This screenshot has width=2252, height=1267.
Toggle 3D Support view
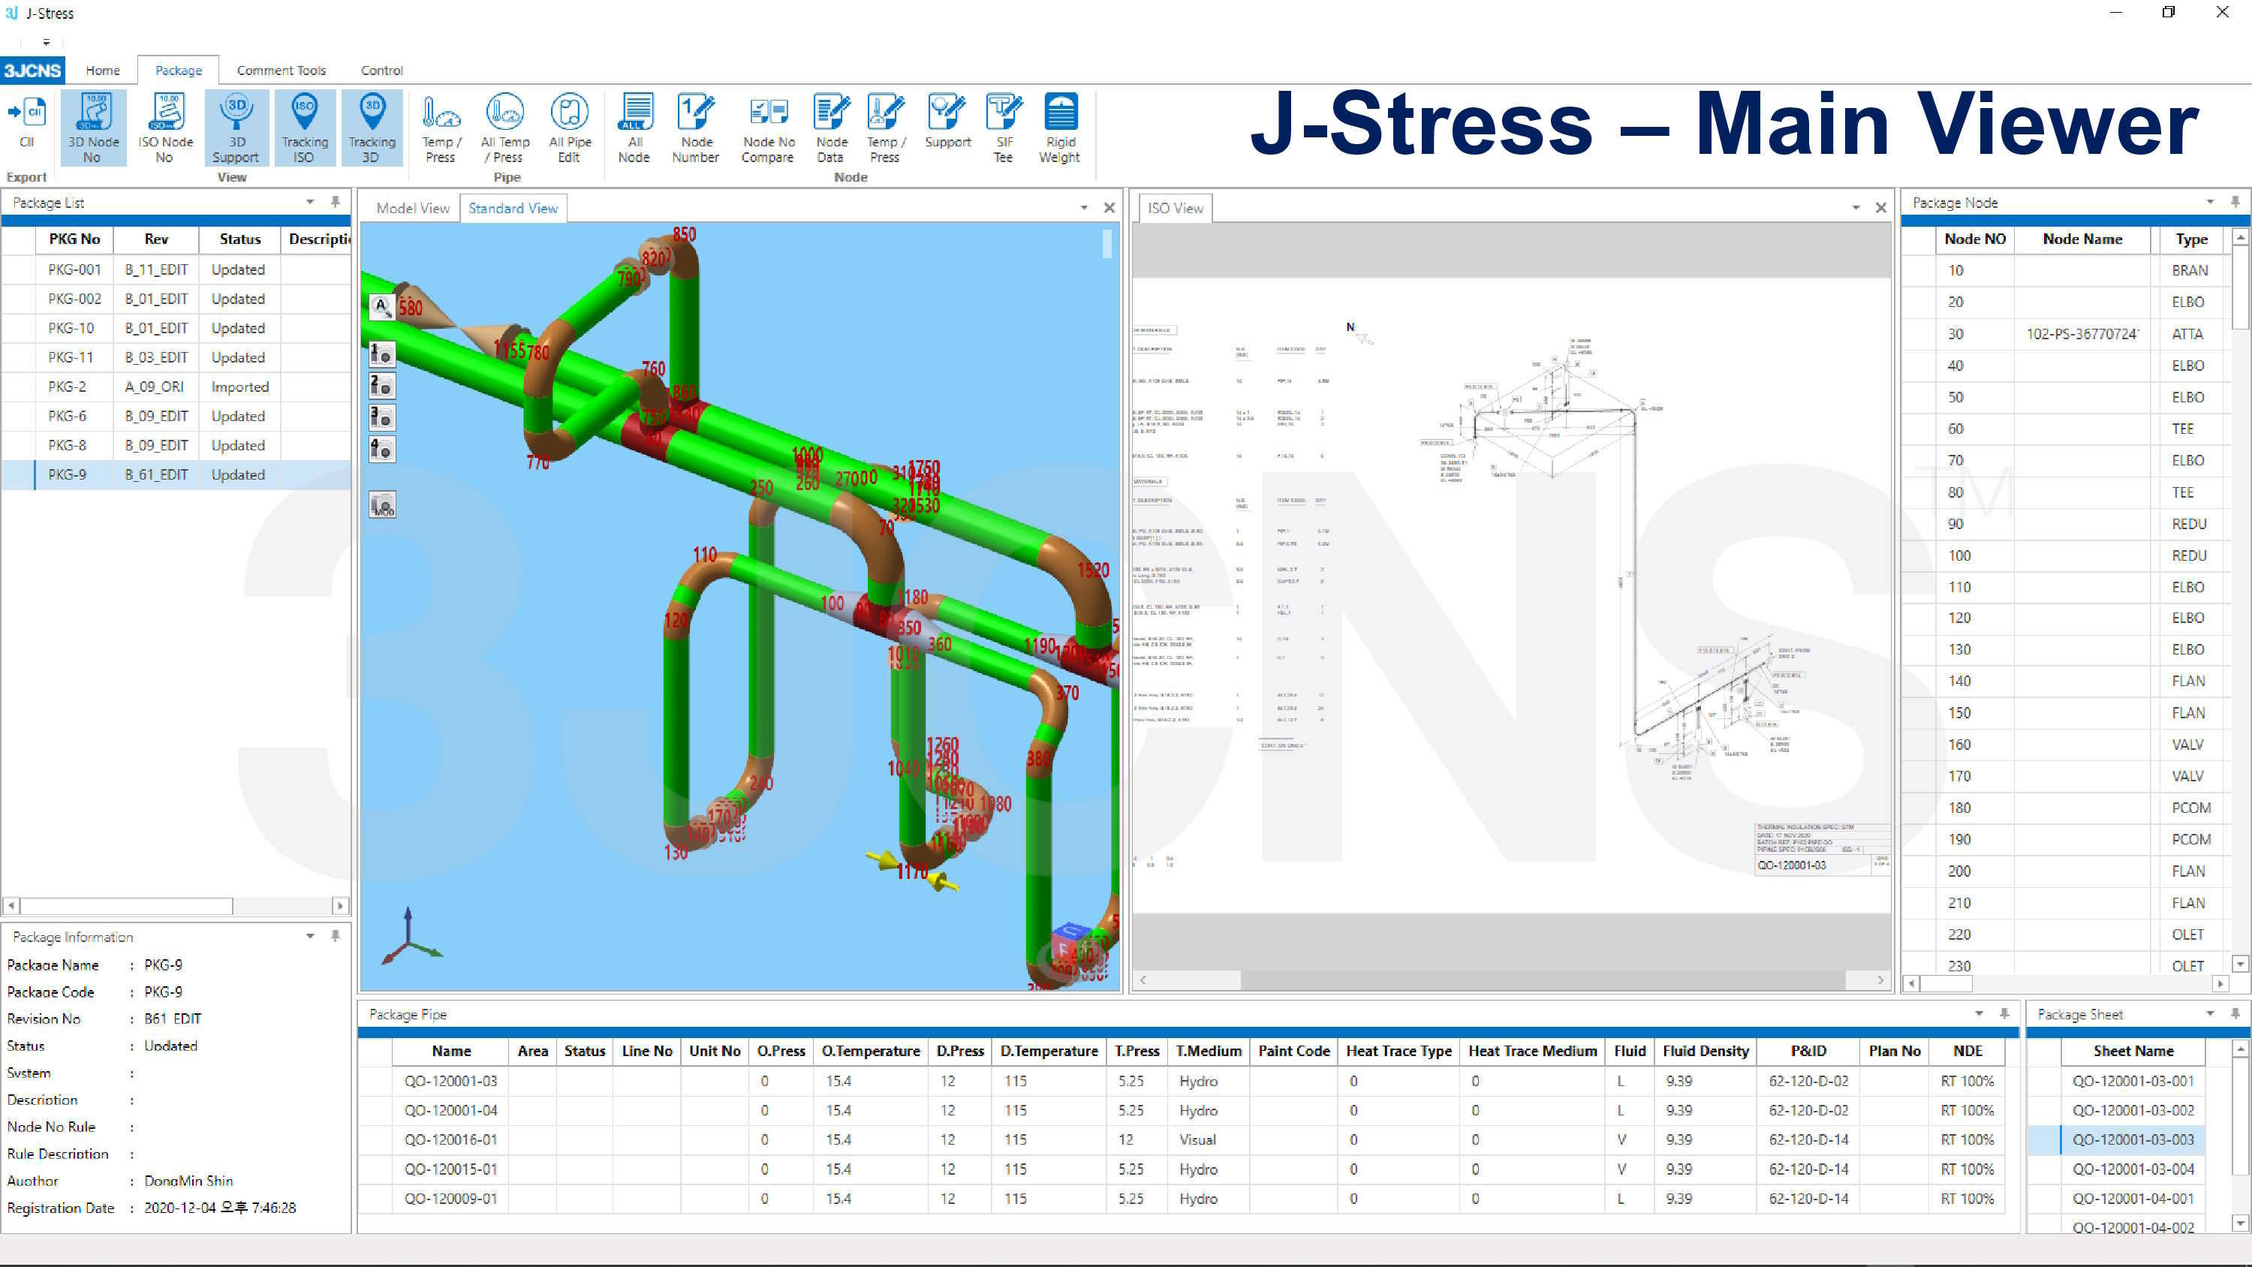[x=236, y=128]
